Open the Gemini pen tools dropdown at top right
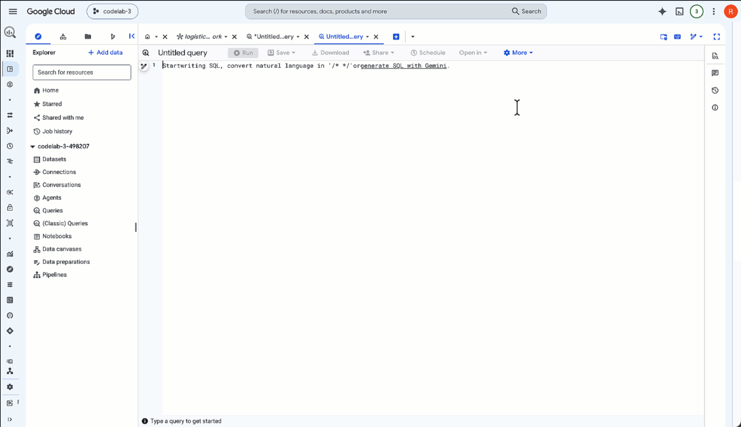 tap(697, 37)
